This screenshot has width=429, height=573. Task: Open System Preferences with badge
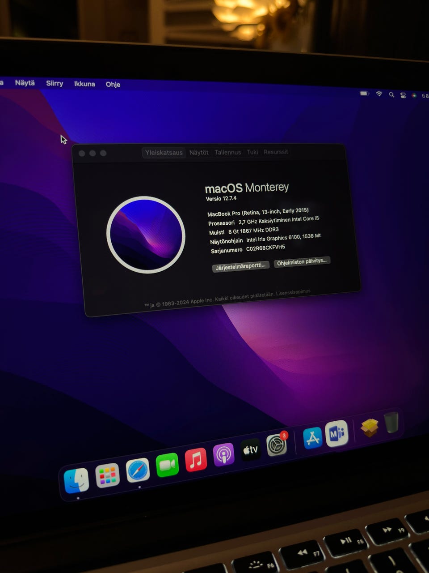pyautogui.click(x=277, y=445)
